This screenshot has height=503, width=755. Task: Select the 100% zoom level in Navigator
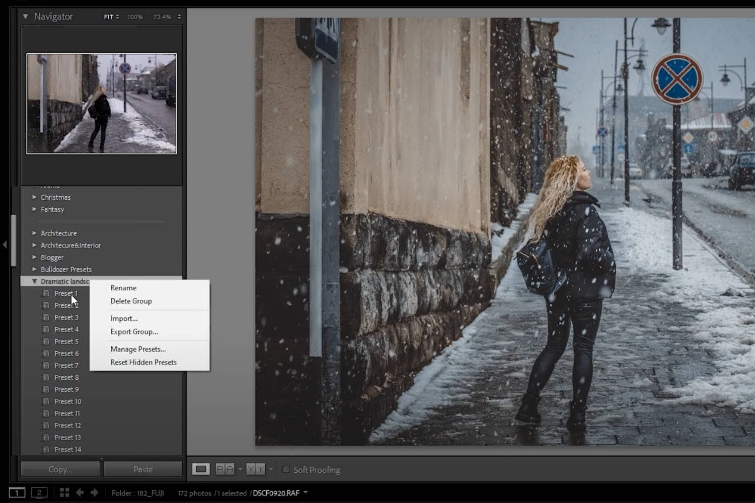134,17
